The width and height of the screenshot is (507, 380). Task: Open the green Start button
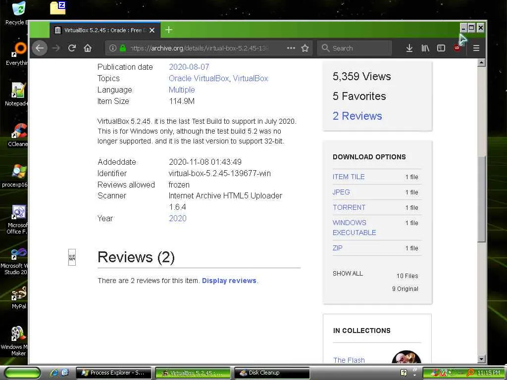click(23, 373)
